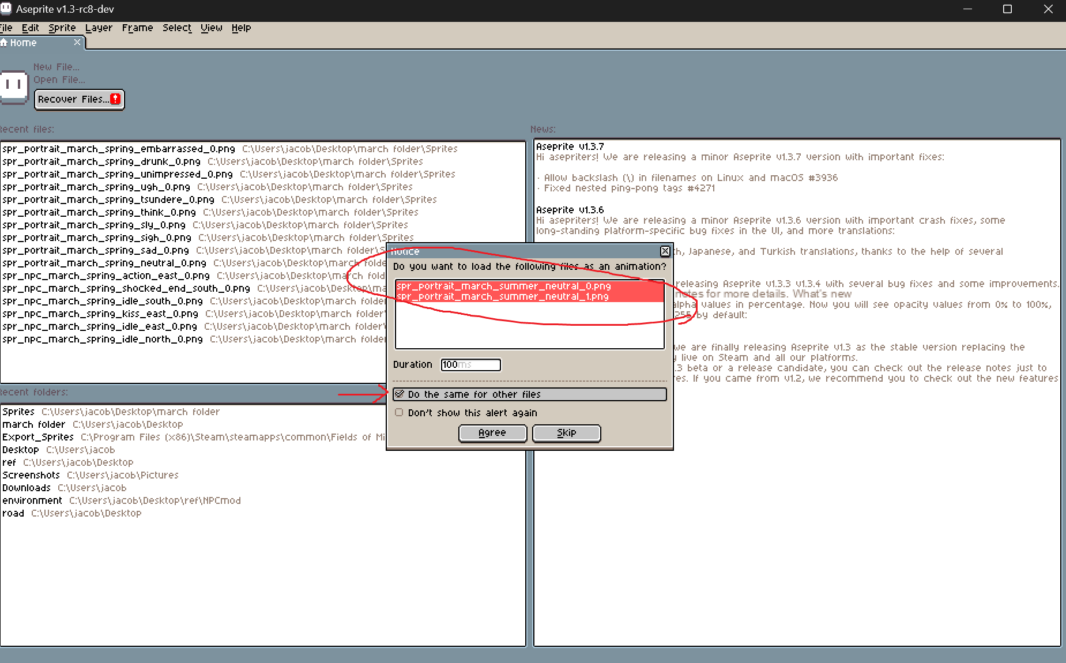Open the File menu
Screen dimensions: 1066x663
click(6, 28)
